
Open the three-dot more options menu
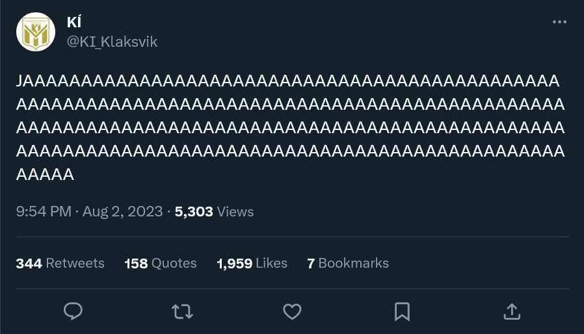pyautogui.click(x=559, y=22)
